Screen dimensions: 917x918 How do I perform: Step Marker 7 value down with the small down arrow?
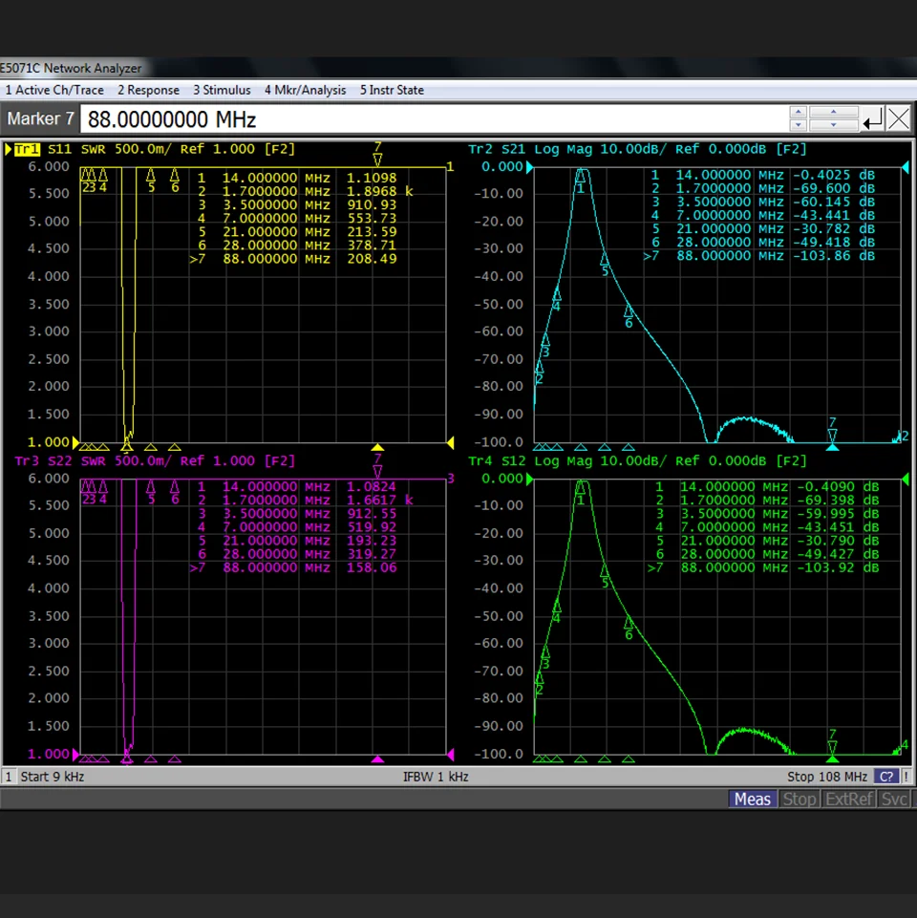click(798, 125)
